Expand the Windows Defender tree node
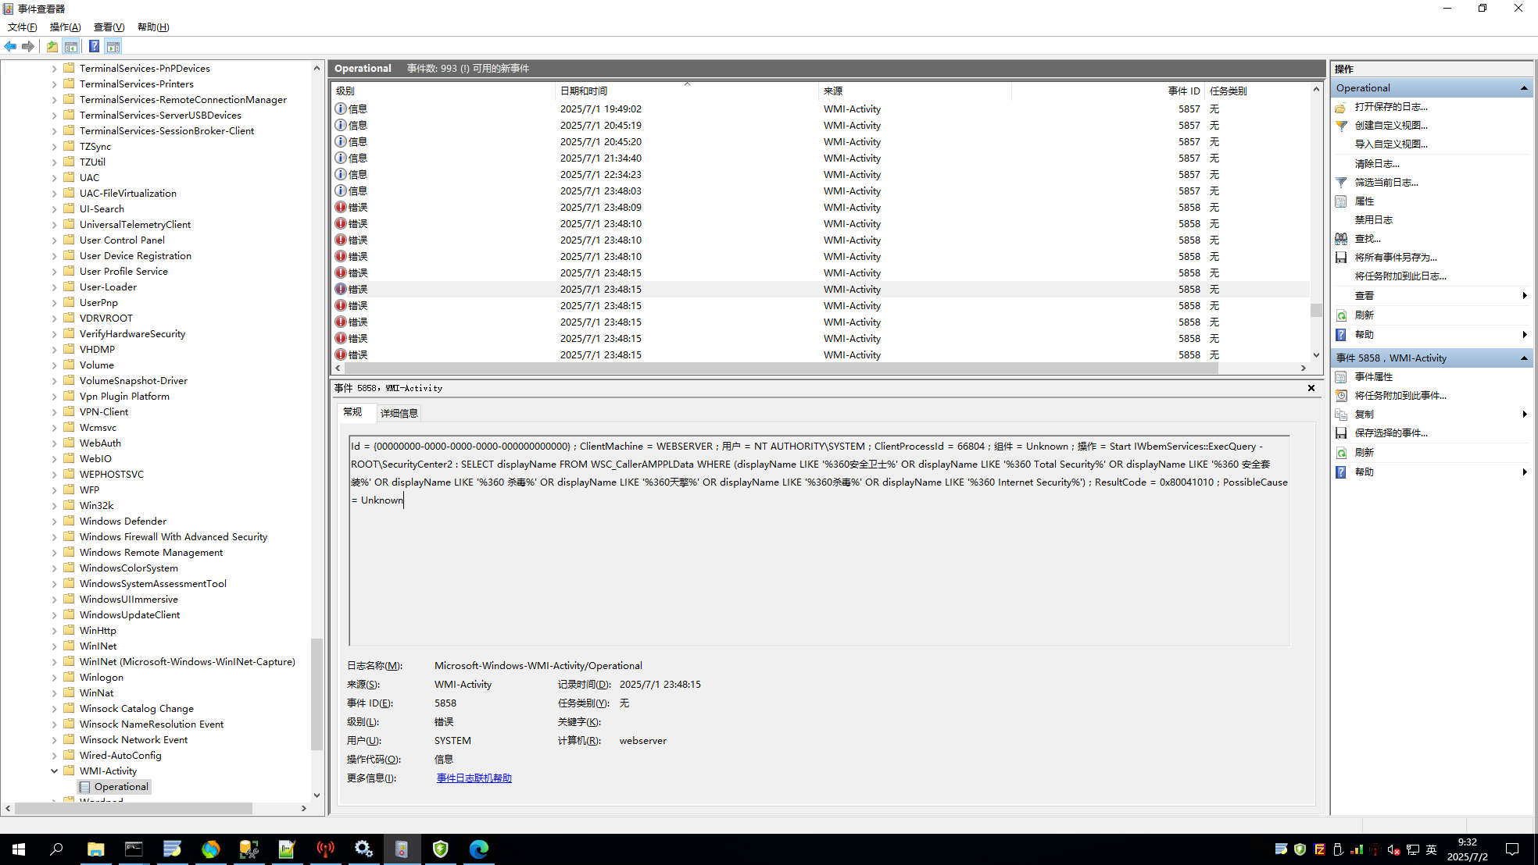This screenshot has height=865, width=1538. 54,521
